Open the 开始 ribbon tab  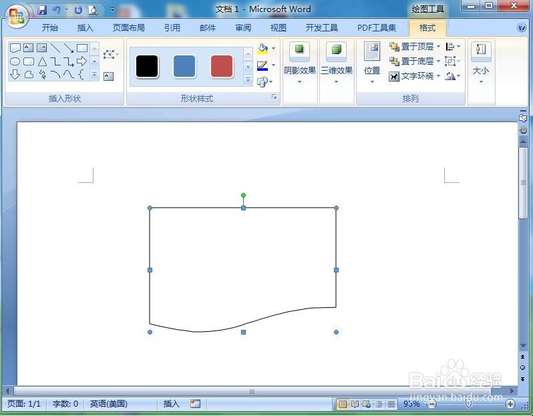tap(49, 28)
